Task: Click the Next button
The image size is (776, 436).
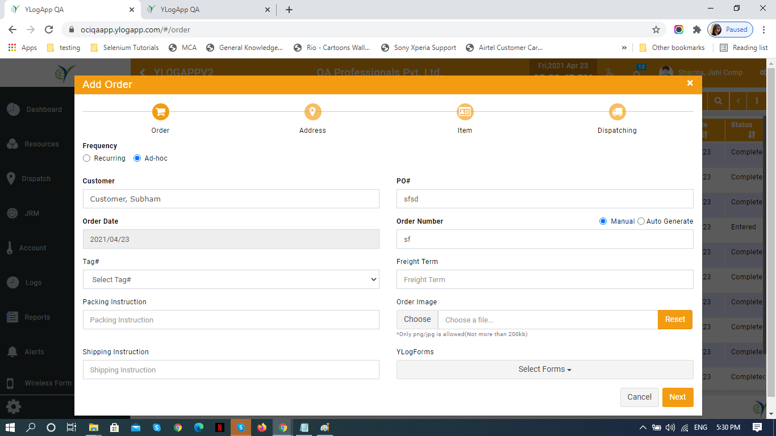Action: point(678,397)
